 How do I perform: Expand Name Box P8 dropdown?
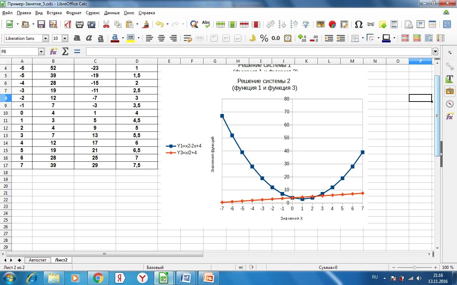pyautogui.click(x=41, y=52)
